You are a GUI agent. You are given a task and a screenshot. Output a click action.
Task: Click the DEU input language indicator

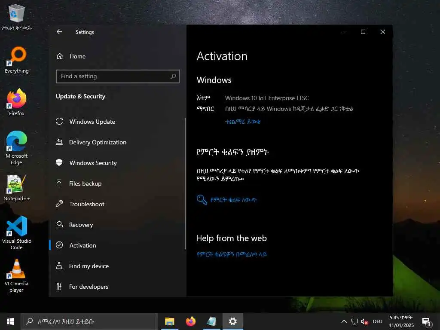pyautogui.click(x=378, y=321)
